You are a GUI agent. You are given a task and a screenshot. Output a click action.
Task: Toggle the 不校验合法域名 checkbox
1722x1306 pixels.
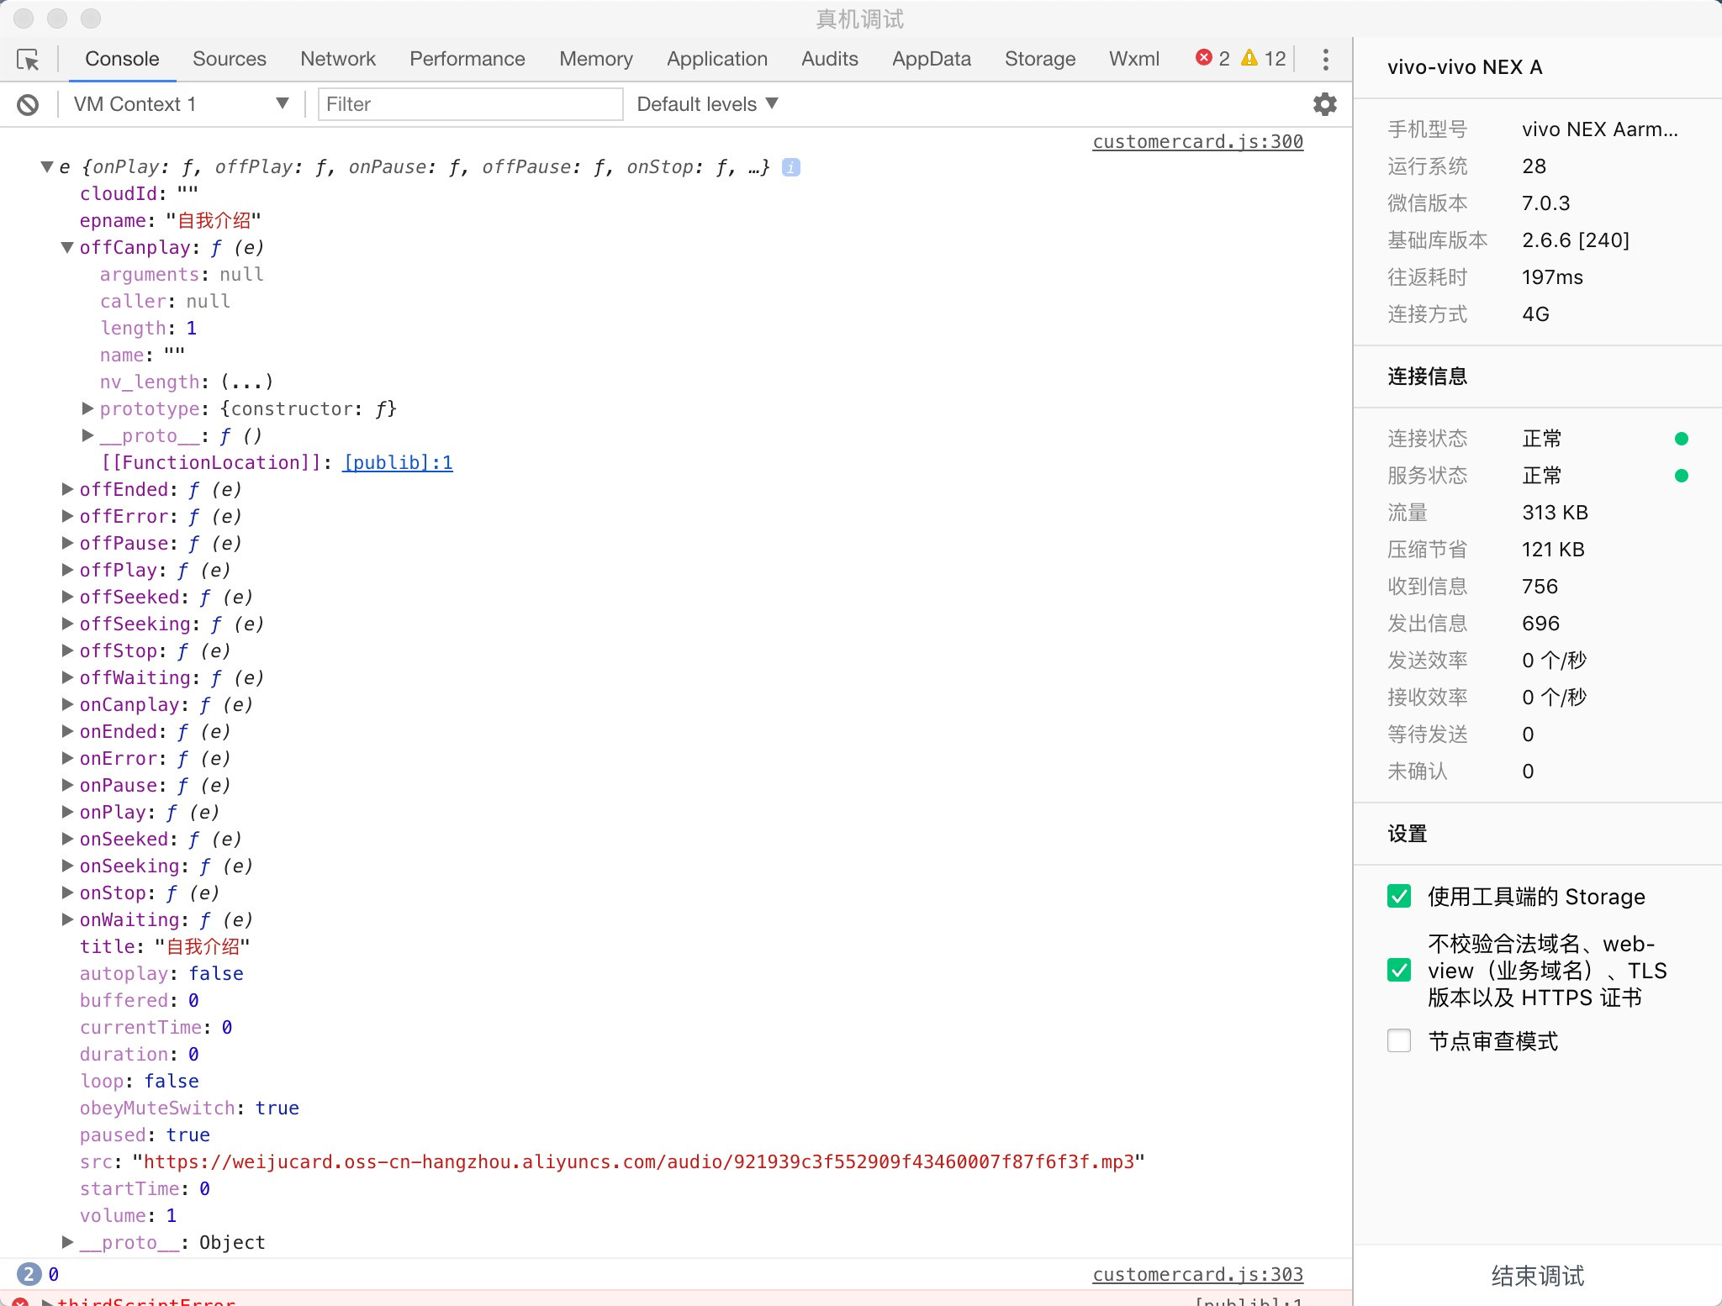click(x=1399, y=970)
